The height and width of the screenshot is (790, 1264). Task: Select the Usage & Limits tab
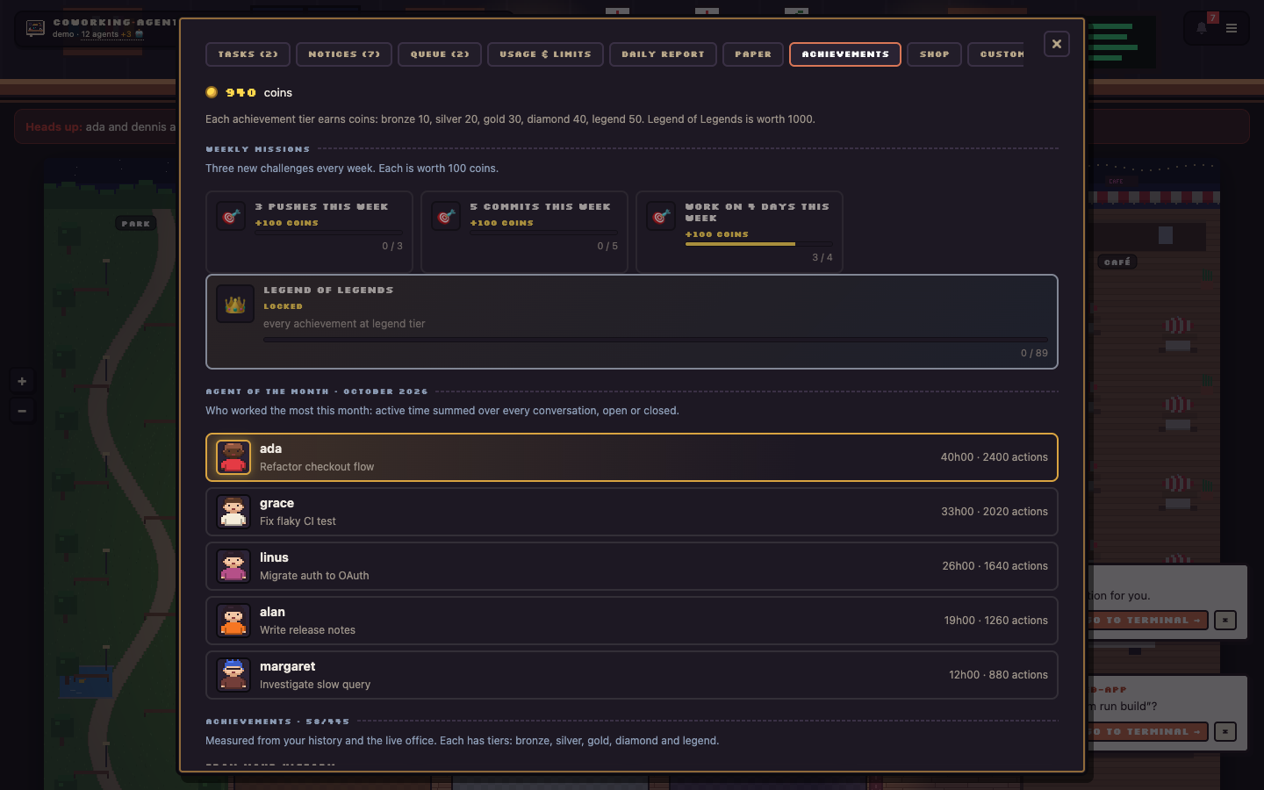(x=545, y=54)
